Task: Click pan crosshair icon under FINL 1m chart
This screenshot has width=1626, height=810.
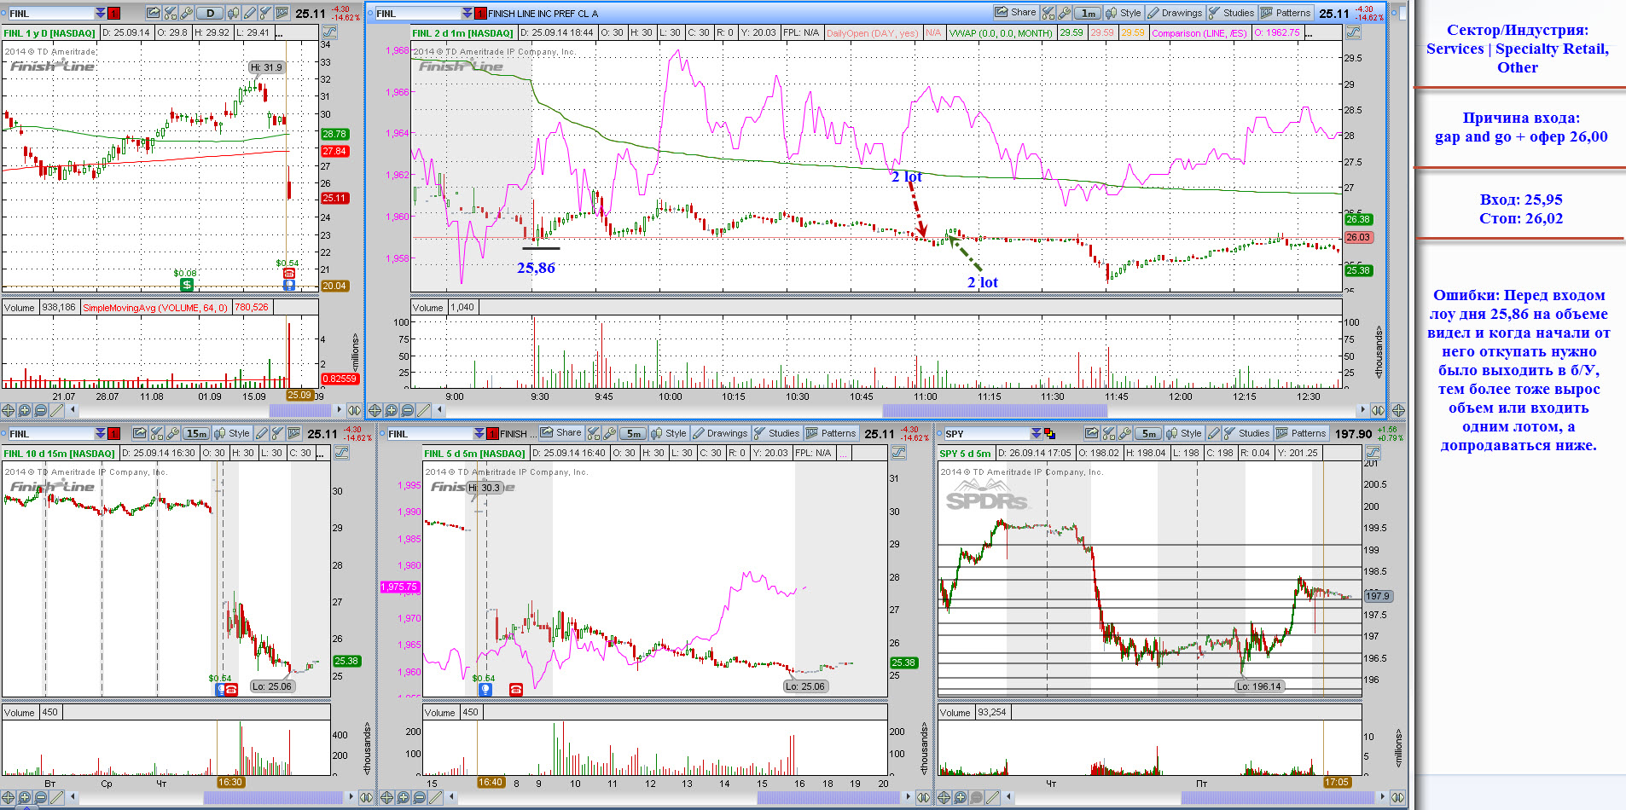Action: point(375,410)
